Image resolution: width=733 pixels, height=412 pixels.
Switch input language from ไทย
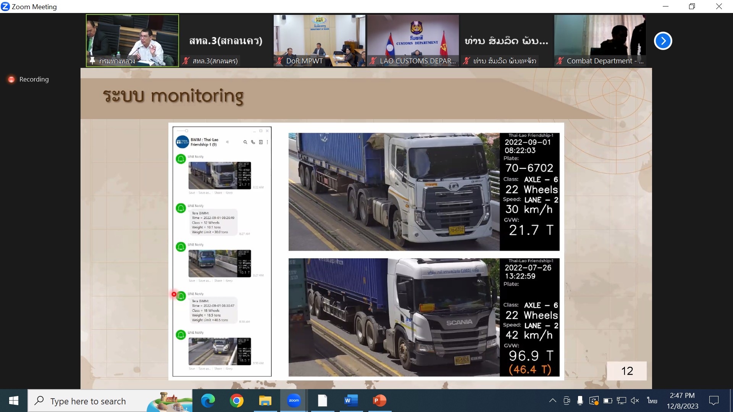652,401
